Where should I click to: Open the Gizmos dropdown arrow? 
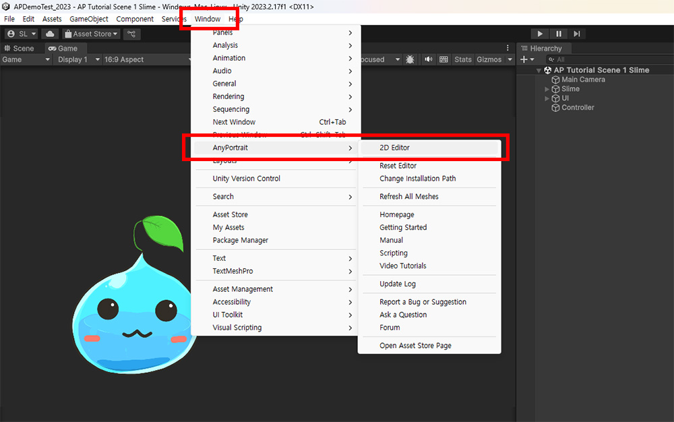coord(510,59)
